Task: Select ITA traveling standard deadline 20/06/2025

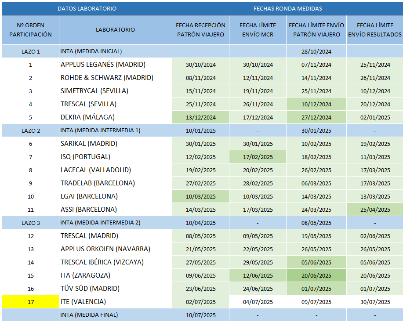Action: pyautogui.click(x=316, y=275)
